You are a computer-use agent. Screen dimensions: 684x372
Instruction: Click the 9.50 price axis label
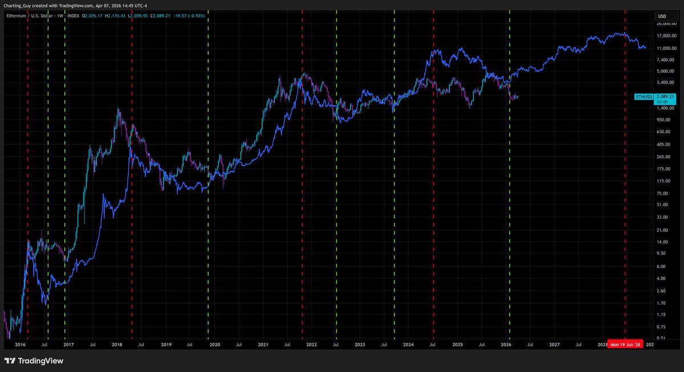[x=661, y=254]
